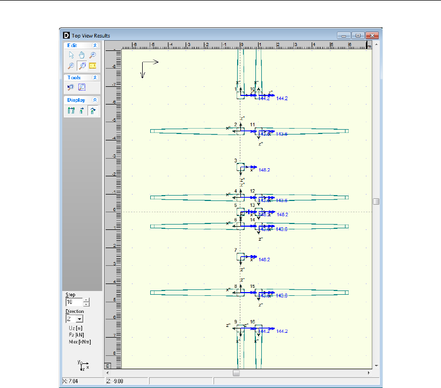Click the zoom out magnifier icon
The height and width of the screenshot is (388, 441).
pos(71,66)
